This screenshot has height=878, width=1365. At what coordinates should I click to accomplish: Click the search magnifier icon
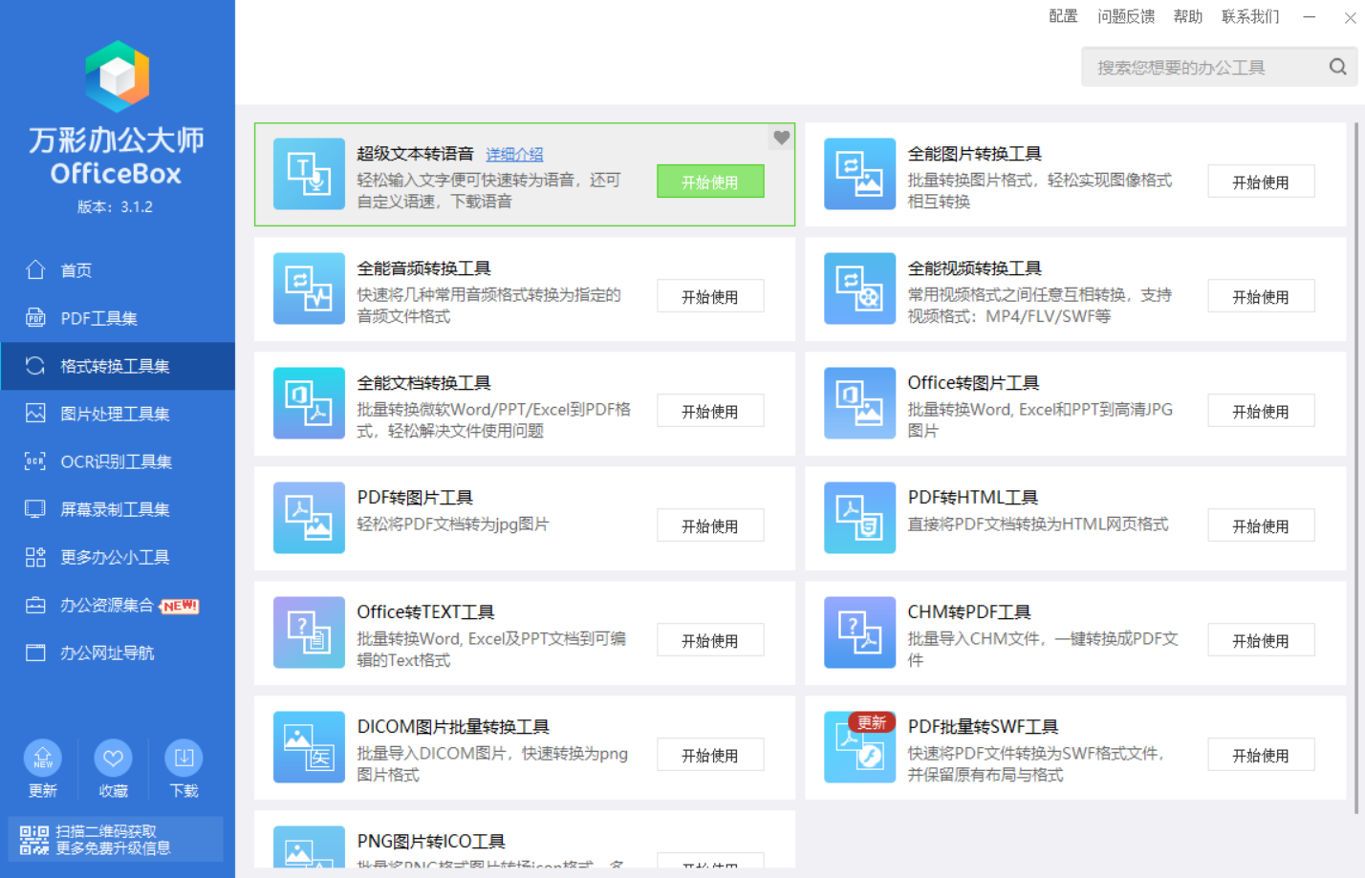[x=1337, y=67]
